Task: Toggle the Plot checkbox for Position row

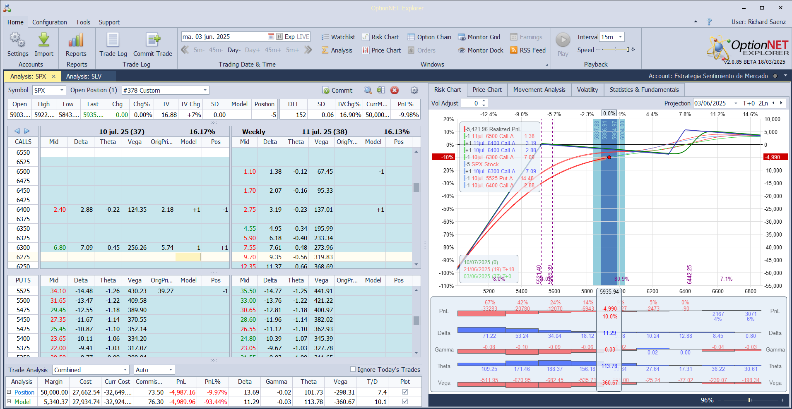Action: [x=405, y=392]
